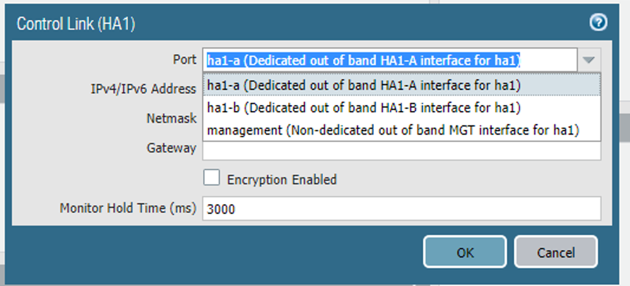Click the Netmask label
This screenshot has width=630, height=286.
pos(172,118)
